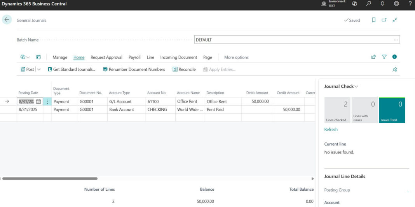Toggle the filter pane funnel icon
The image size is (415, 207).
pos(384,57)
